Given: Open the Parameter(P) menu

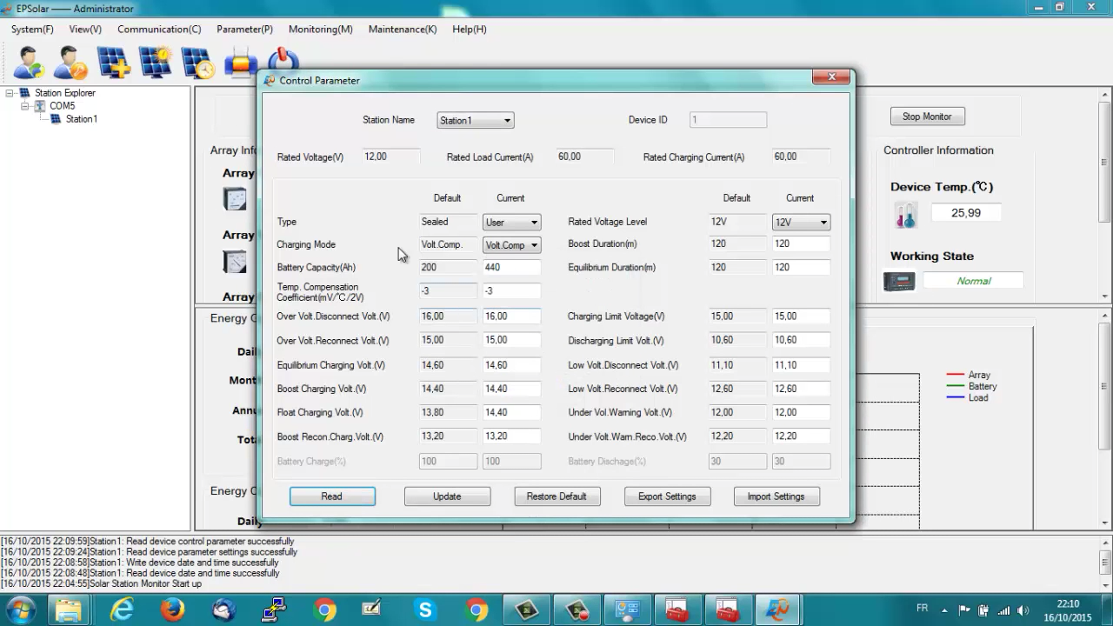Looking at the screenshot, I should (244, 29).
